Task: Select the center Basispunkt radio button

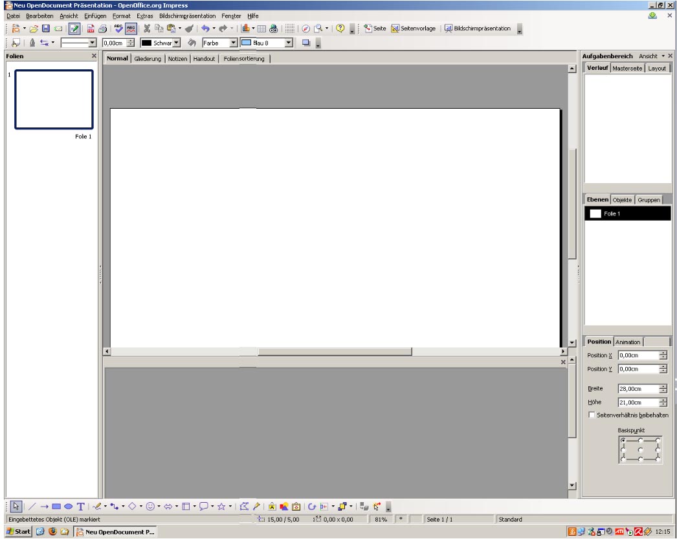Action: 640,450
